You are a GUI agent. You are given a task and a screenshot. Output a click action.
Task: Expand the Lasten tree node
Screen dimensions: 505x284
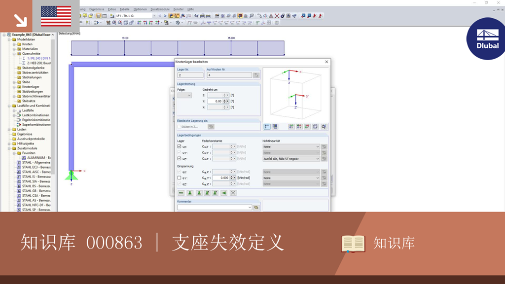[x=9, y=130]
